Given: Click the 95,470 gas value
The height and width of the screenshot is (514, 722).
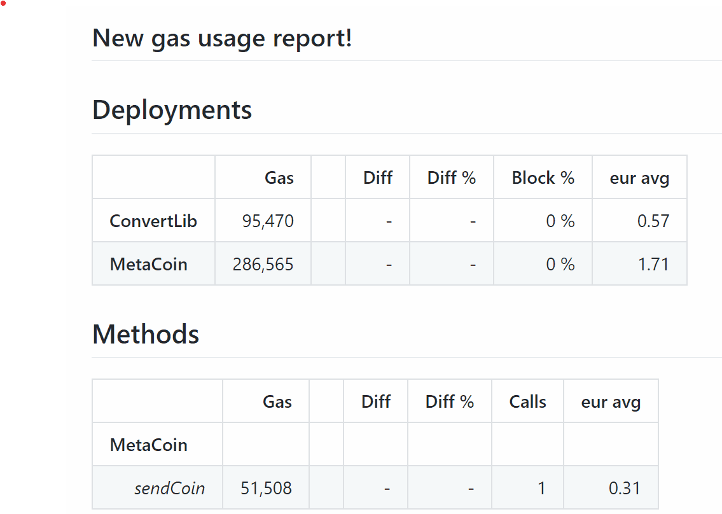Looking at the screenshot, I should [268, 221].
